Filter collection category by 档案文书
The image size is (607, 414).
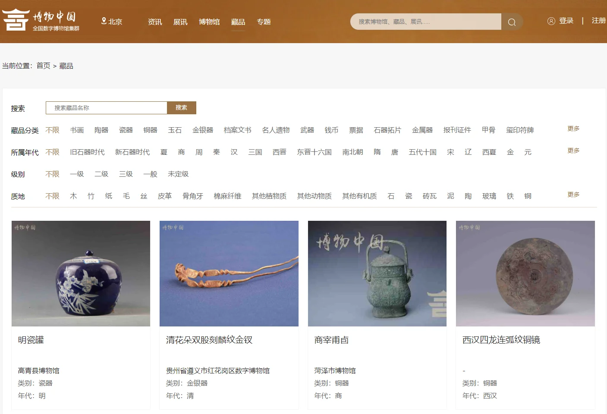[x=237, y=130]
